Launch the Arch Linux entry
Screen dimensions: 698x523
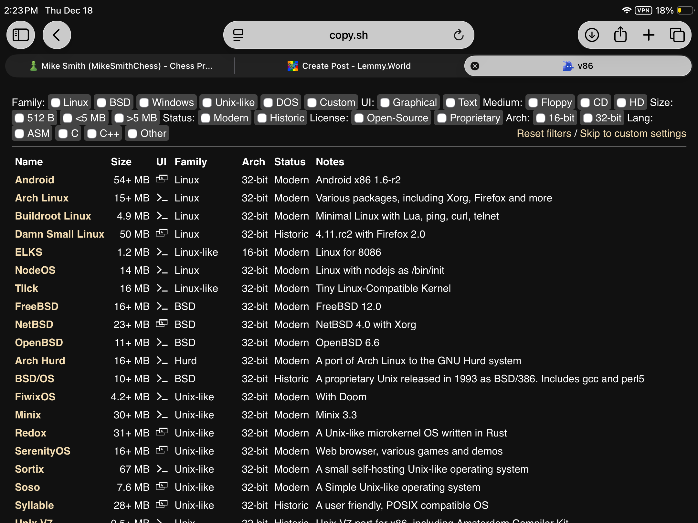(42, 198)
